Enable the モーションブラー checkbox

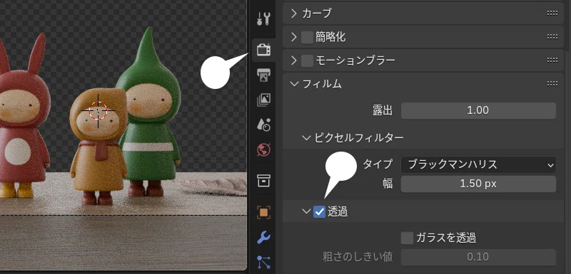[308, 60]
